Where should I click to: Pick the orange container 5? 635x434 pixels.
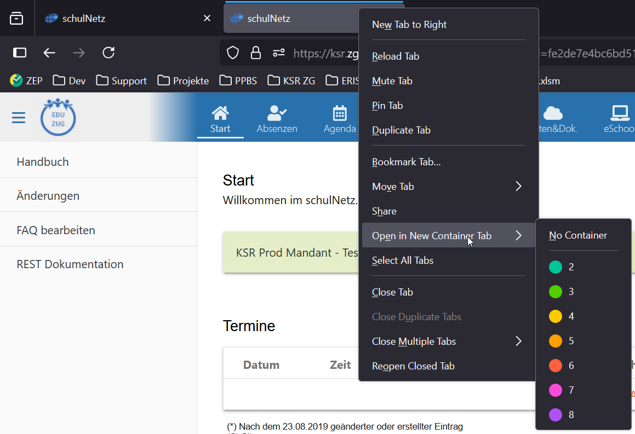(x=583, y=341)
